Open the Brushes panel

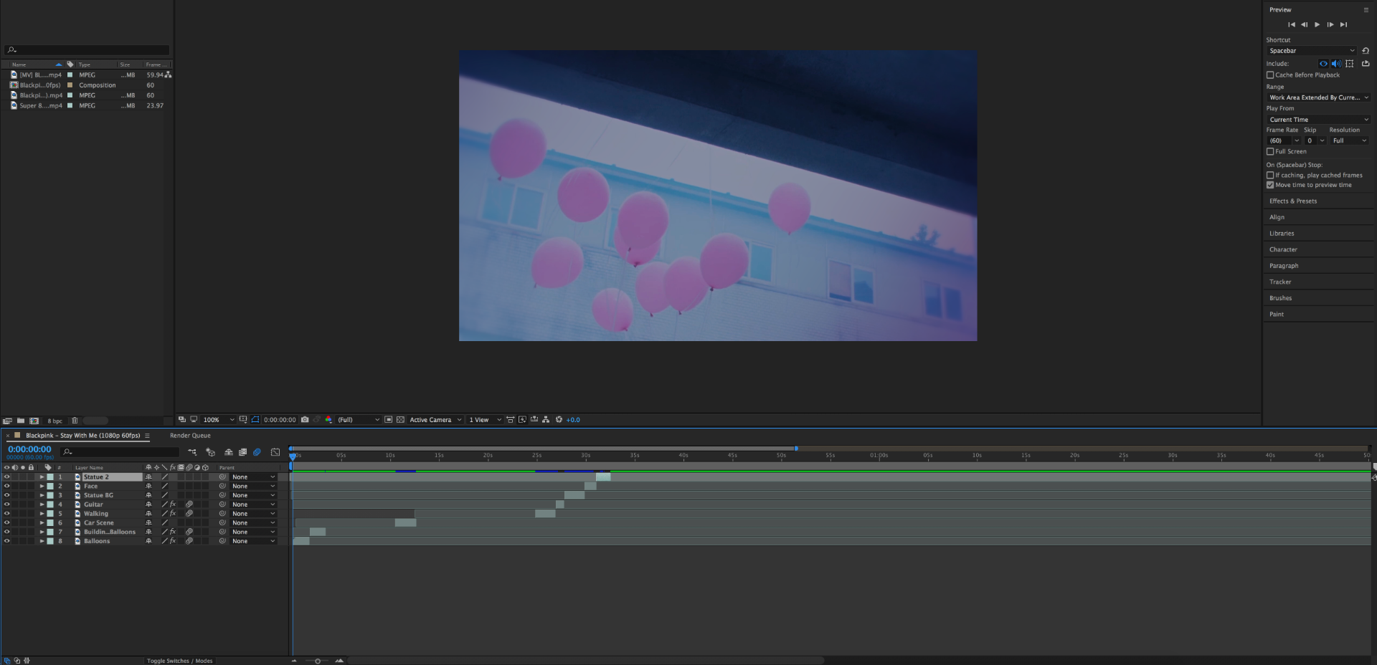point(1280,298)
